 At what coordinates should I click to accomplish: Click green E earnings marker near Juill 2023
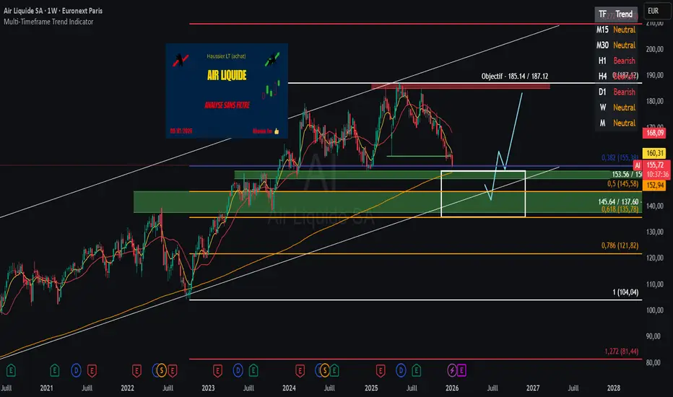(x=253, y=370)
